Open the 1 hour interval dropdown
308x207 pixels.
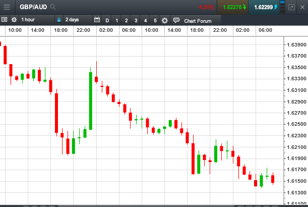click(37, 20)
